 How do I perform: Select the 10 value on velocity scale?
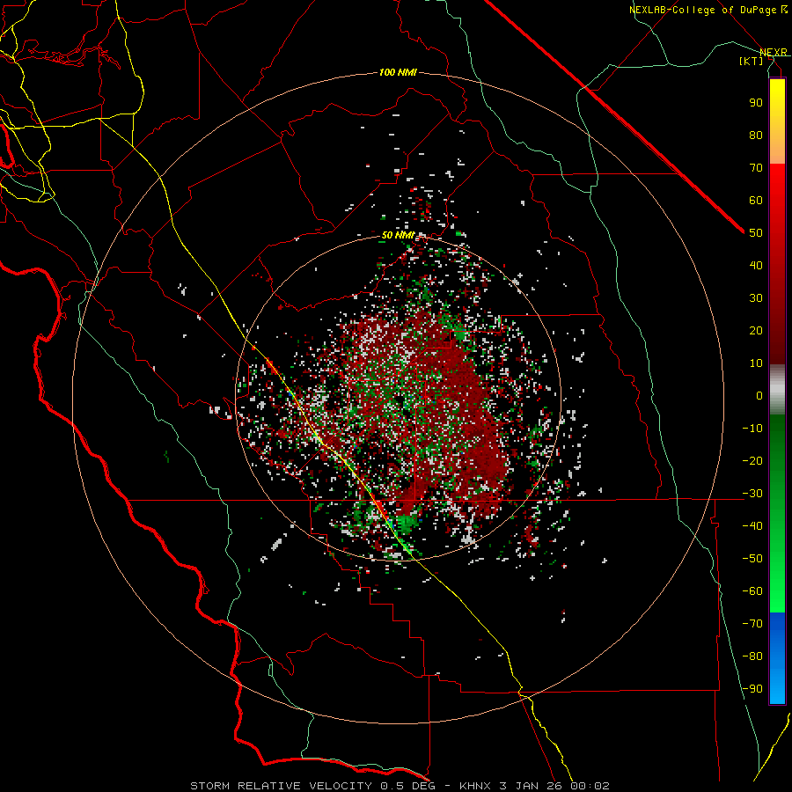pos(756,363)
